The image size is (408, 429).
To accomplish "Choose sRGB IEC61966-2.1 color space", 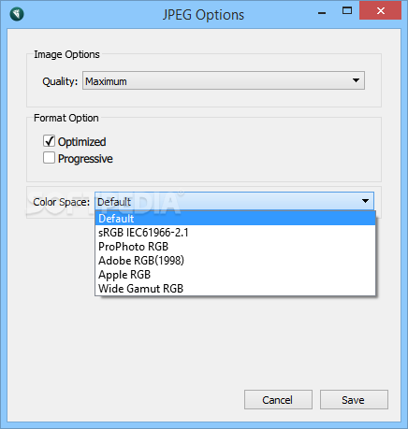I will click(235, 233).
